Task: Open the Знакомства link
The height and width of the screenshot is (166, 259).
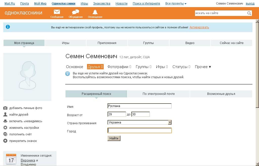Action: [x=102, y=4]
